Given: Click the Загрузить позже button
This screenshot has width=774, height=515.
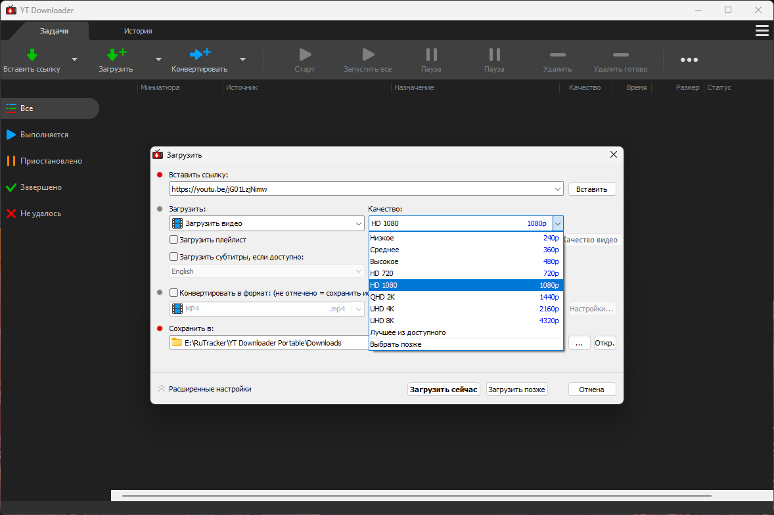Looking at the screenshot, I should click(517, 390).
